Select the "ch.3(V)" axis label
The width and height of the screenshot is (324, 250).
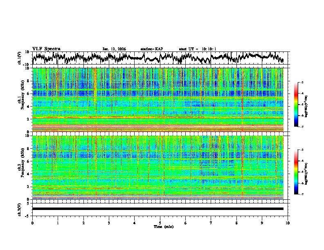pos(20,210)
